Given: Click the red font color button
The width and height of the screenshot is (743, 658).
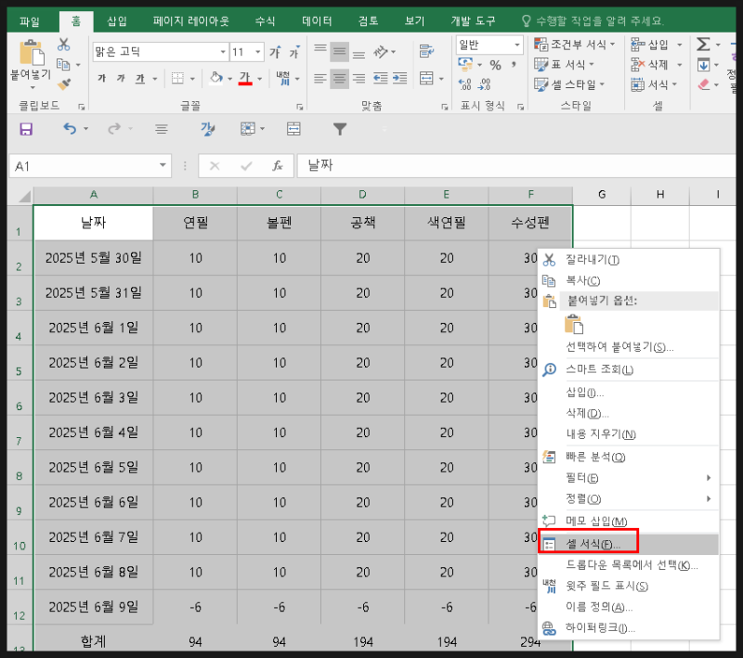Looking at the screenshot, I should pyautogui.click(x=245, y=78).
